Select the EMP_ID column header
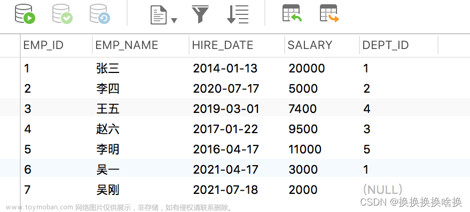470x212 pixels. coord(43,45)
